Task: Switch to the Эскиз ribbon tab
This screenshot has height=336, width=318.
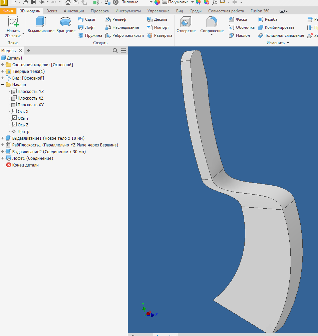Action: click(x=52, y=11)
